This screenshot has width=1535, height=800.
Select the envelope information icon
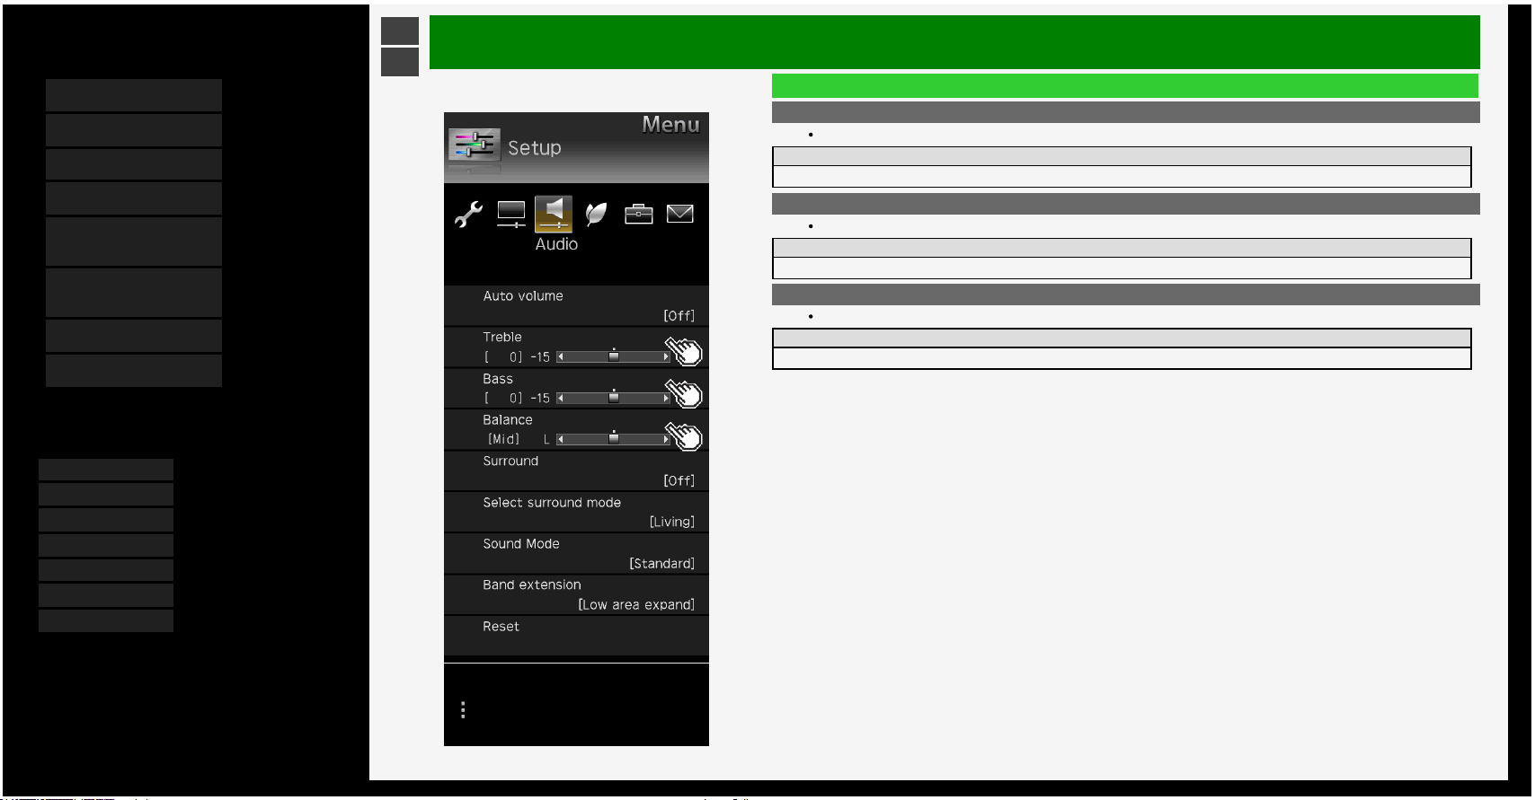point(680,214)
